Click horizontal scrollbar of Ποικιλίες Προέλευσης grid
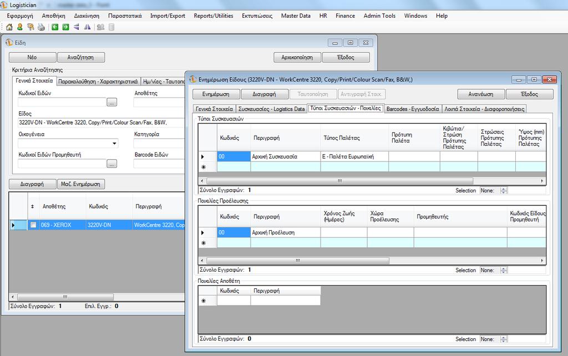568x356 pixels. (x=298, y=261)
